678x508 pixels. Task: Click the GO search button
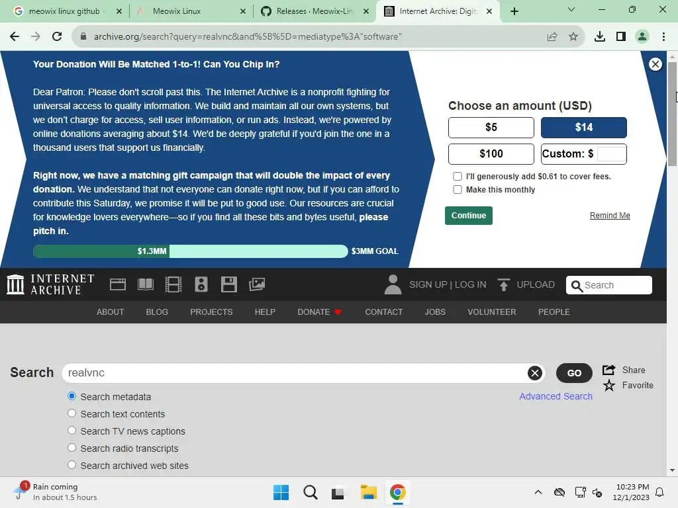[574, 373]
